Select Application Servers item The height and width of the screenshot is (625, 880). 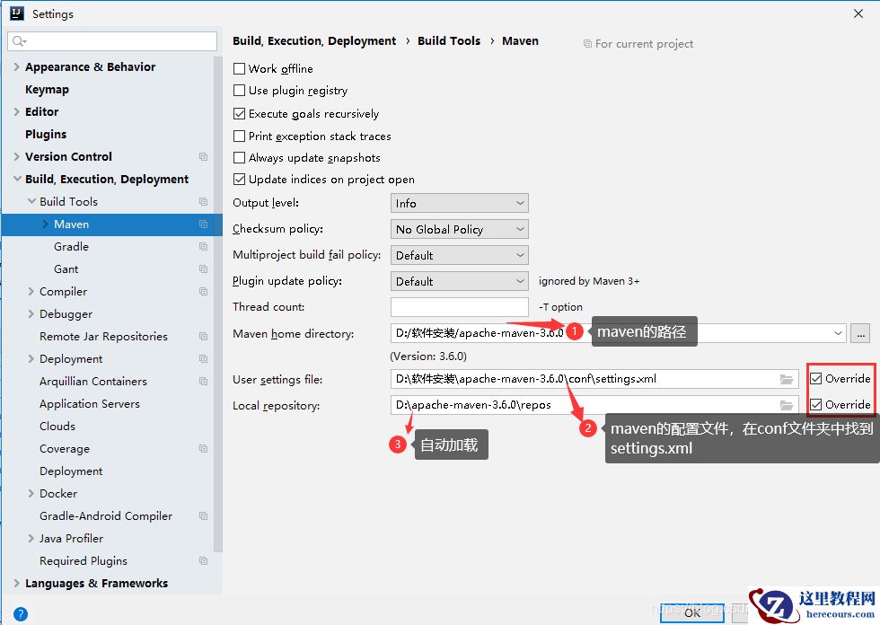point(90,403)
